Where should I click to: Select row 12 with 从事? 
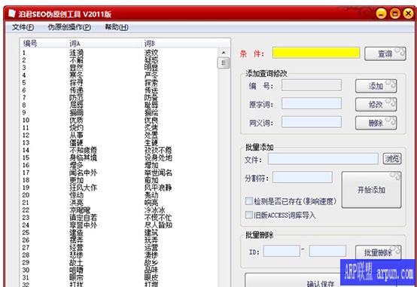[x=119, y=135]
